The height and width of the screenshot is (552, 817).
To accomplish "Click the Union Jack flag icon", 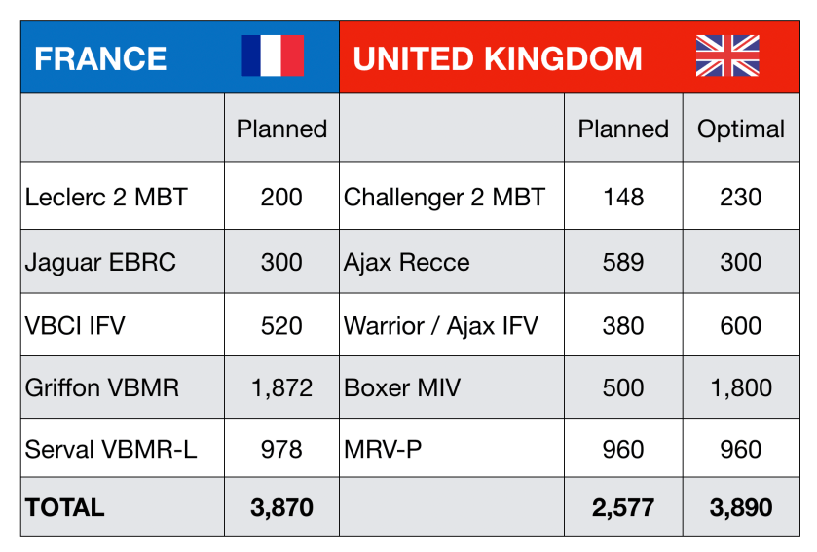I will pos(727,56).
